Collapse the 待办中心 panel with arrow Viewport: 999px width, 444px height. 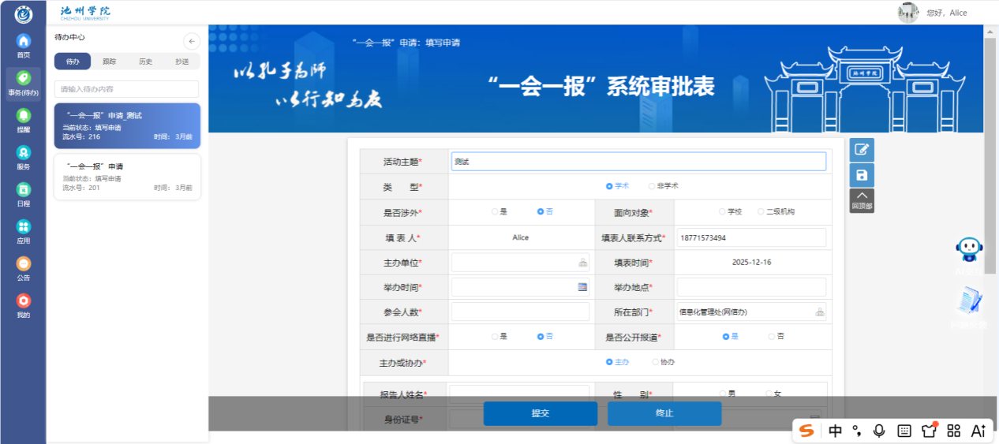191,41
